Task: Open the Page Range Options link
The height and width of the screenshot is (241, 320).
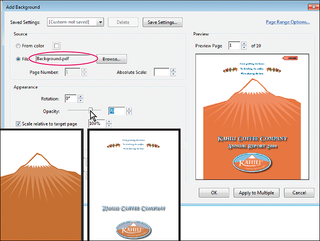Action: point(288,22)
